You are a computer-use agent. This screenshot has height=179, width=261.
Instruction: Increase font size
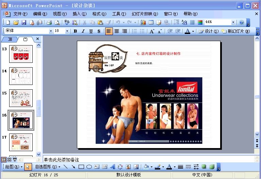pyautogui.click(x=152, y=31)
